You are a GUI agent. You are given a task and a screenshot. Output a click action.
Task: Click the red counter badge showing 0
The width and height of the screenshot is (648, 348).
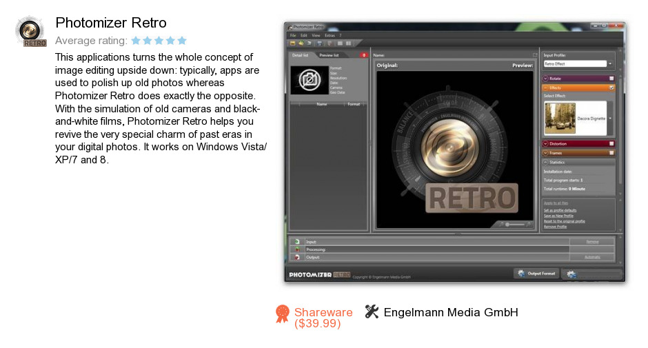(364, 55)
